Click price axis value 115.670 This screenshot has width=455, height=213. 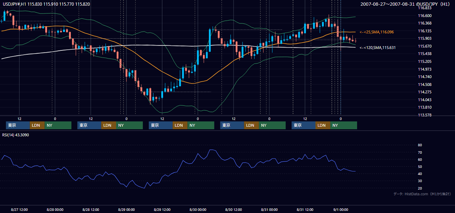click(x=424, y=46)
